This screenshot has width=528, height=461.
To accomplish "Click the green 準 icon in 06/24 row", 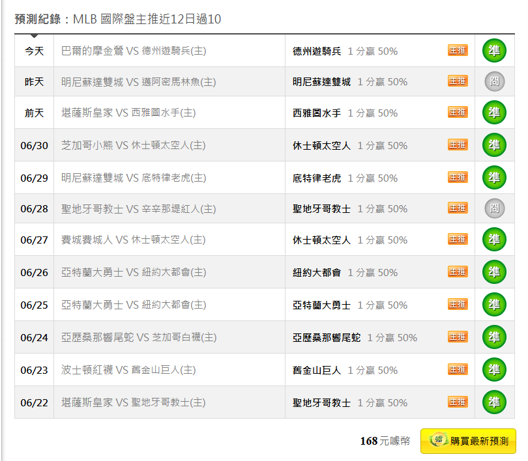I will [x=494, y=337].
